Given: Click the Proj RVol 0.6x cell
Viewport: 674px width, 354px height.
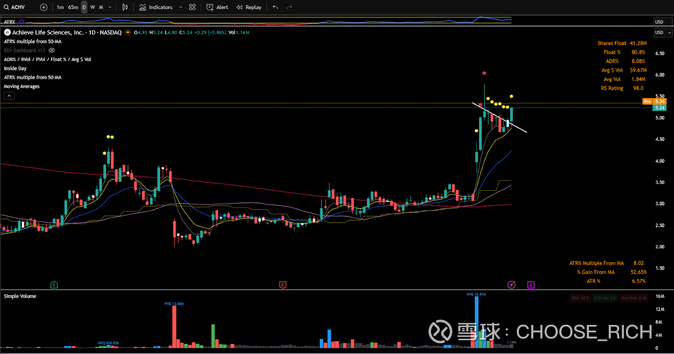Looking at the screenshot, I should coord(634,298).
